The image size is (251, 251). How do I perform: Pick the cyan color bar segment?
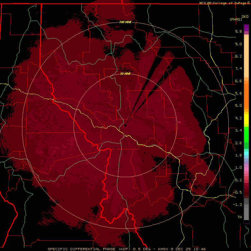tap(246, 153)
